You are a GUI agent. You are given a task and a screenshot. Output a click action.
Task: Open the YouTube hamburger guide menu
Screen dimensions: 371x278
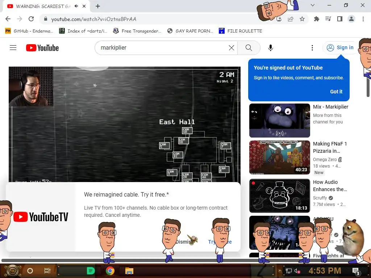point(13,48)
